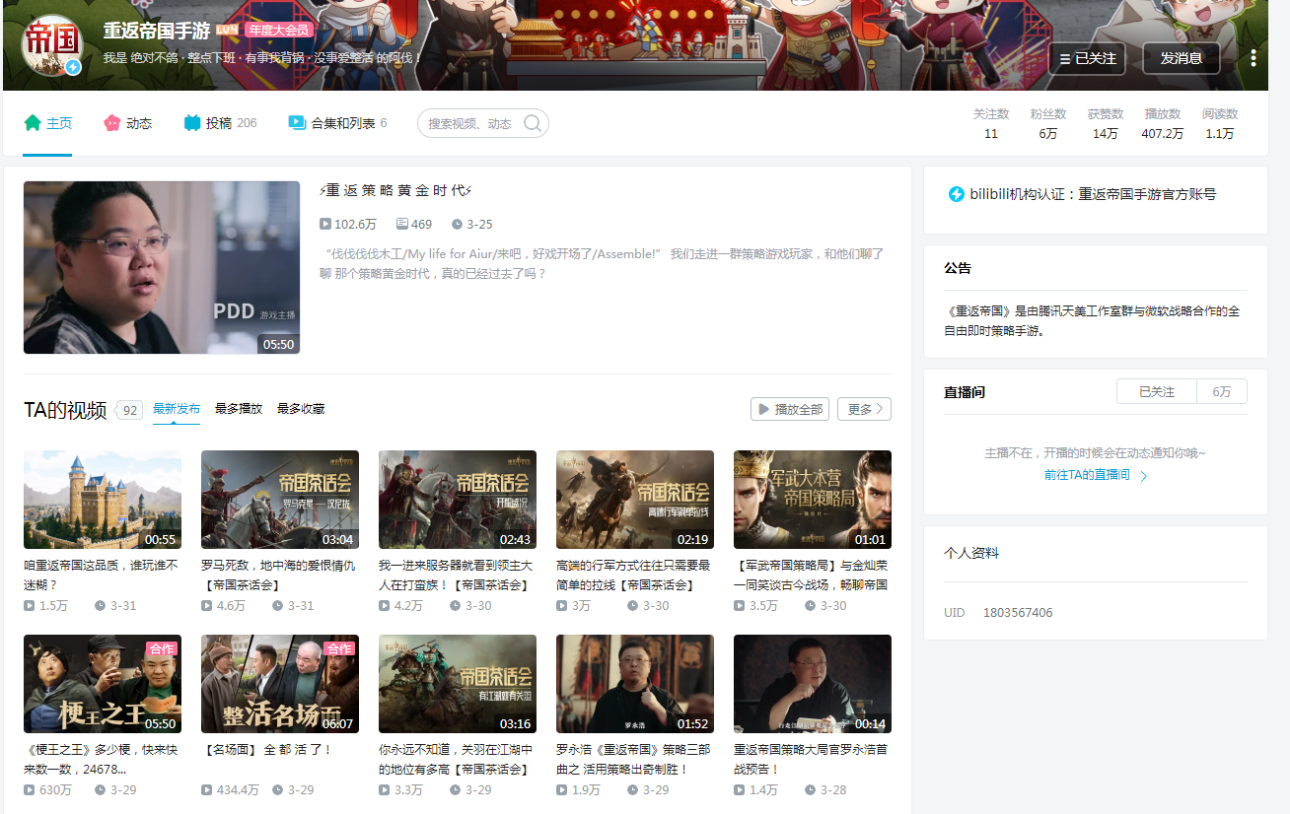1290x814 pixels.
Task: Open the 投稿 206 tab
Action: [220, 123]
